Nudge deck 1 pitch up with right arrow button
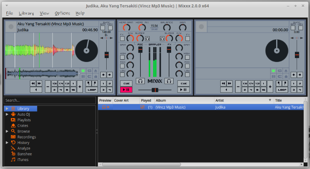Viewport: 310px width, 169px height. (109, 75)
